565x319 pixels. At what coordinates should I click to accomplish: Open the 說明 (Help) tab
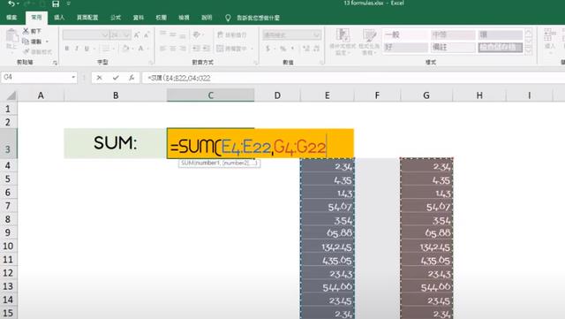click(x=207, y=18)
